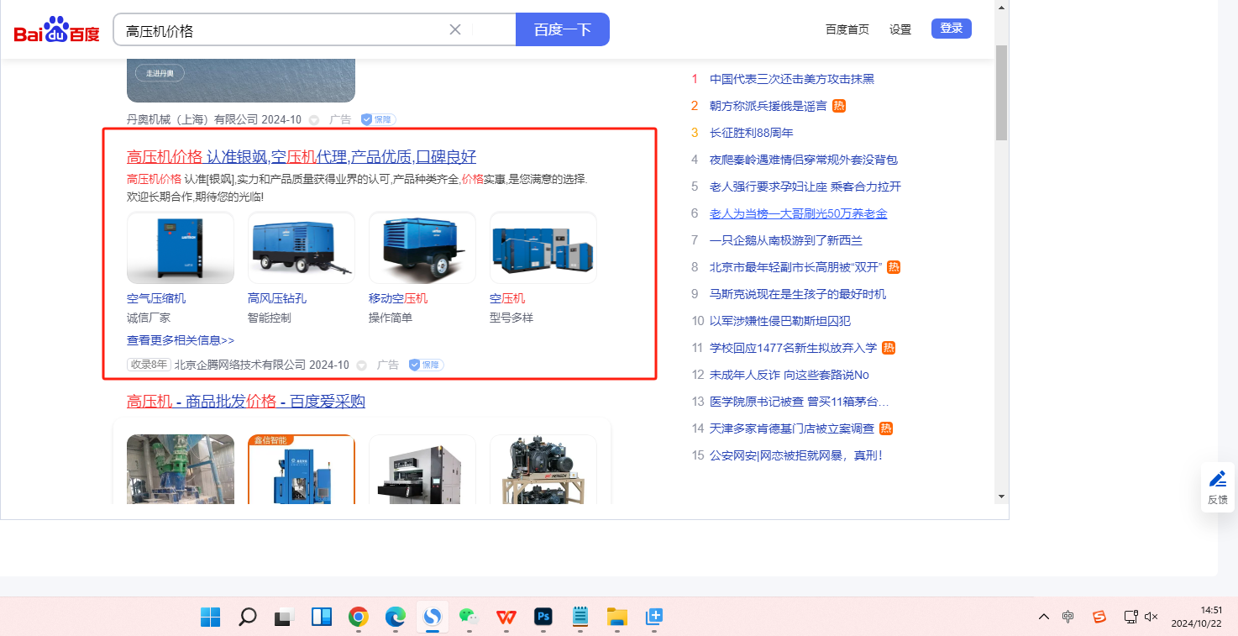Click the 空压机 link under the fourth image
Screen dimensions: 1238x636
[507, 298]
